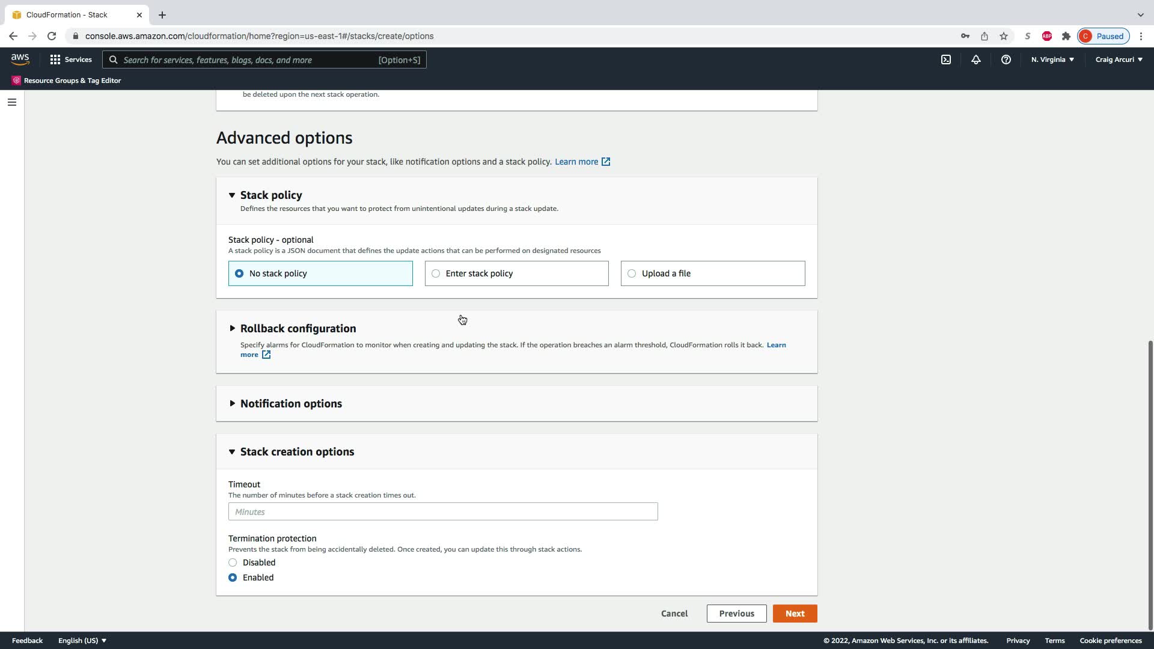Select Enter stack policy option
The image size is (1154, 649).
[x=436, y=273]
